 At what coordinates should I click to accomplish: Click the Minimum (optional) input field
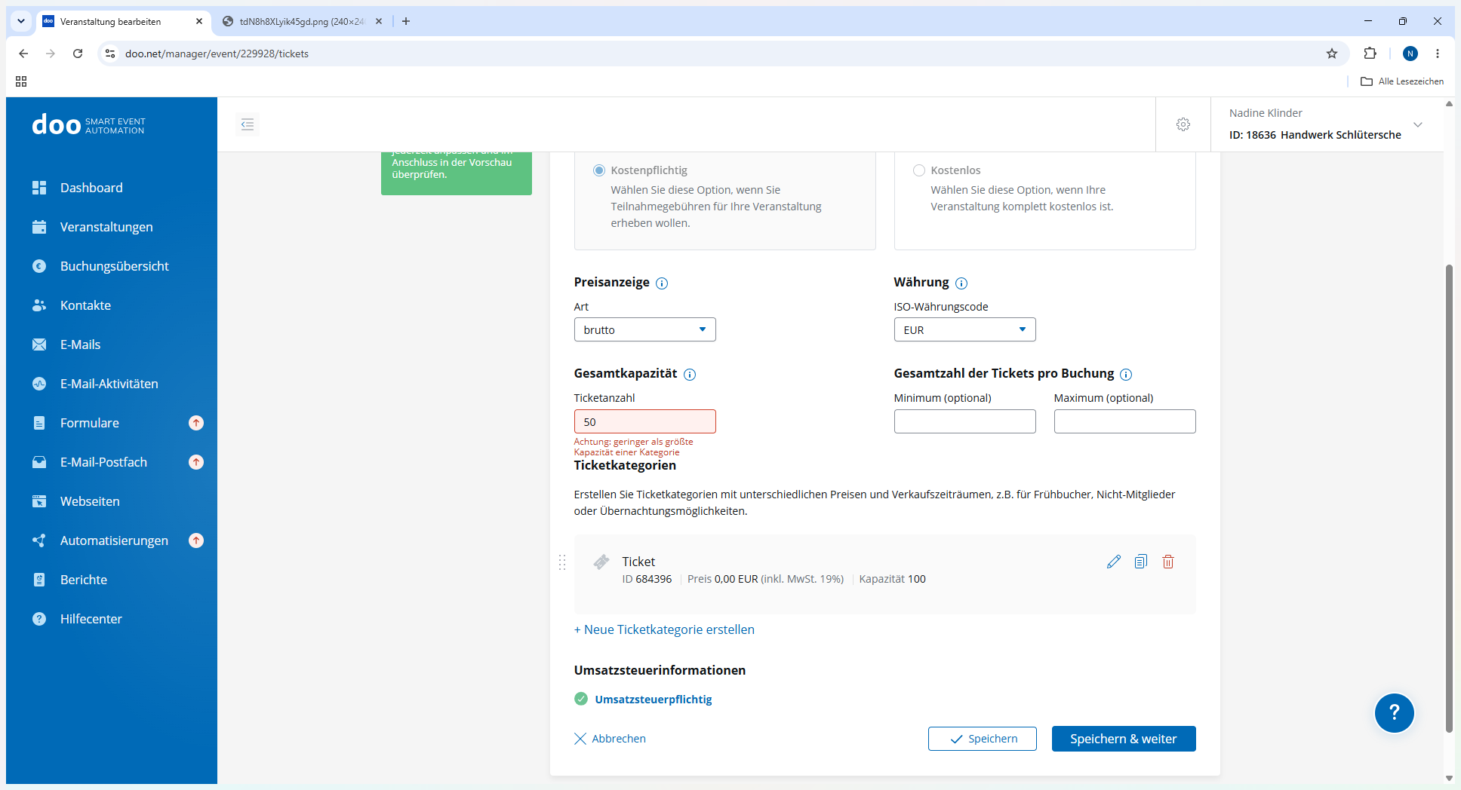point(965,421)
